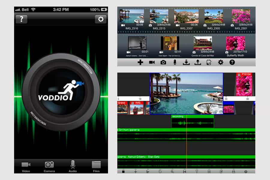
Task: Select the Condo at Casa del Mar thumbnail
Action: tap(203, 43)
